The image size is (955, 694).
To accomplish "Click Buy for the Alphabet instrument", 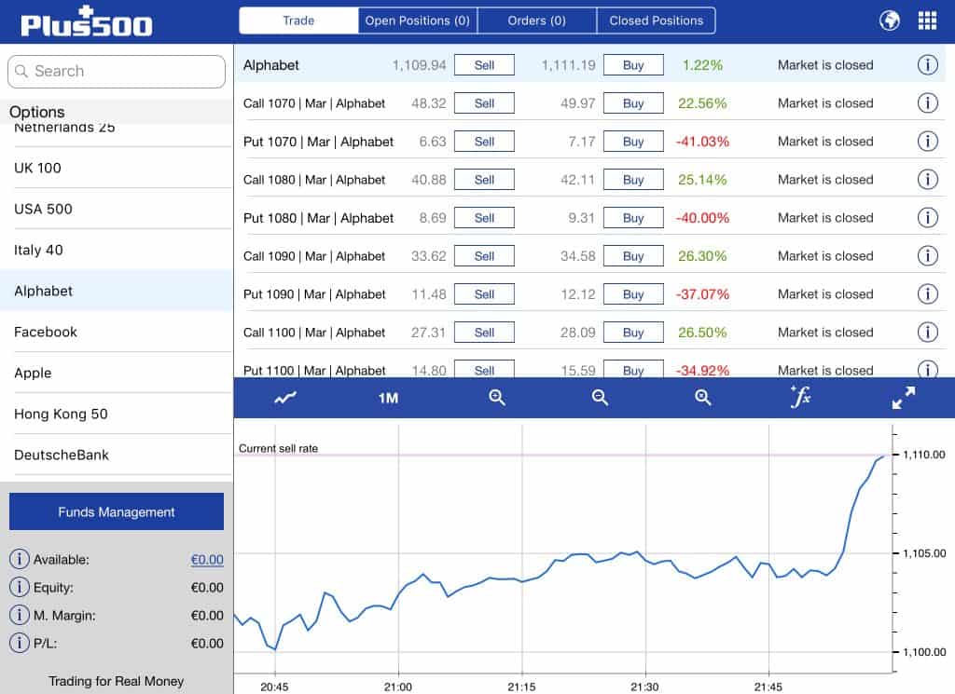I will click(x=633, y=65).
